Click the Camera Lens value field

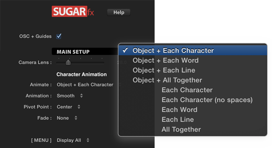pos(122,62)
